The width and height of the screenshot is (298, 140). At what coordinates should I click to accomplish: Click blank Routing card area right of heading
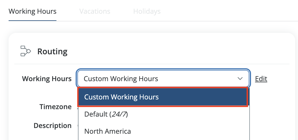[186, 51]
